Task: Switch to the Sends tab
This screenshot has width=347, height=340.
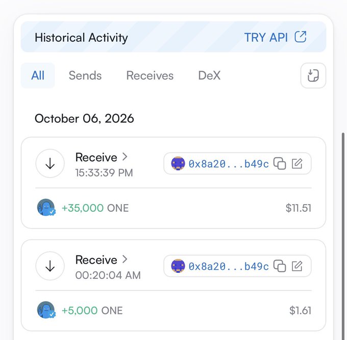Action: (85, 75)
